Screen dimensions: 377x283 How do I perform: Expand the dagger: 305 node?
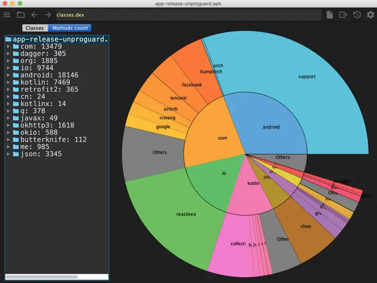coord(8,54)
